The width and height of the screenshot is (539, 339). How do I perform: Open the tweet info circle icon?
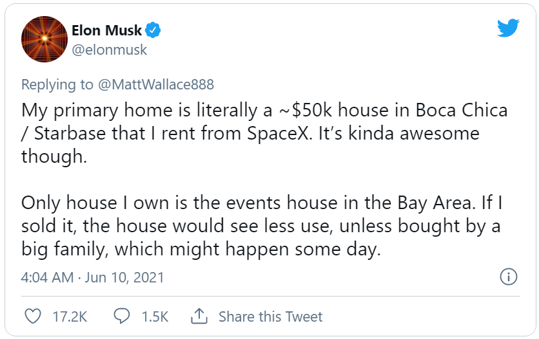pyautogui.click(x=509, y=277)
